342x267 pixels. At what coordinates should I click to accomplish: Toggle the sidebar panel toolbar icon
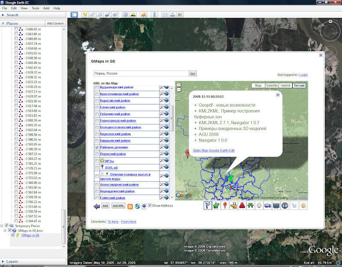74,15
